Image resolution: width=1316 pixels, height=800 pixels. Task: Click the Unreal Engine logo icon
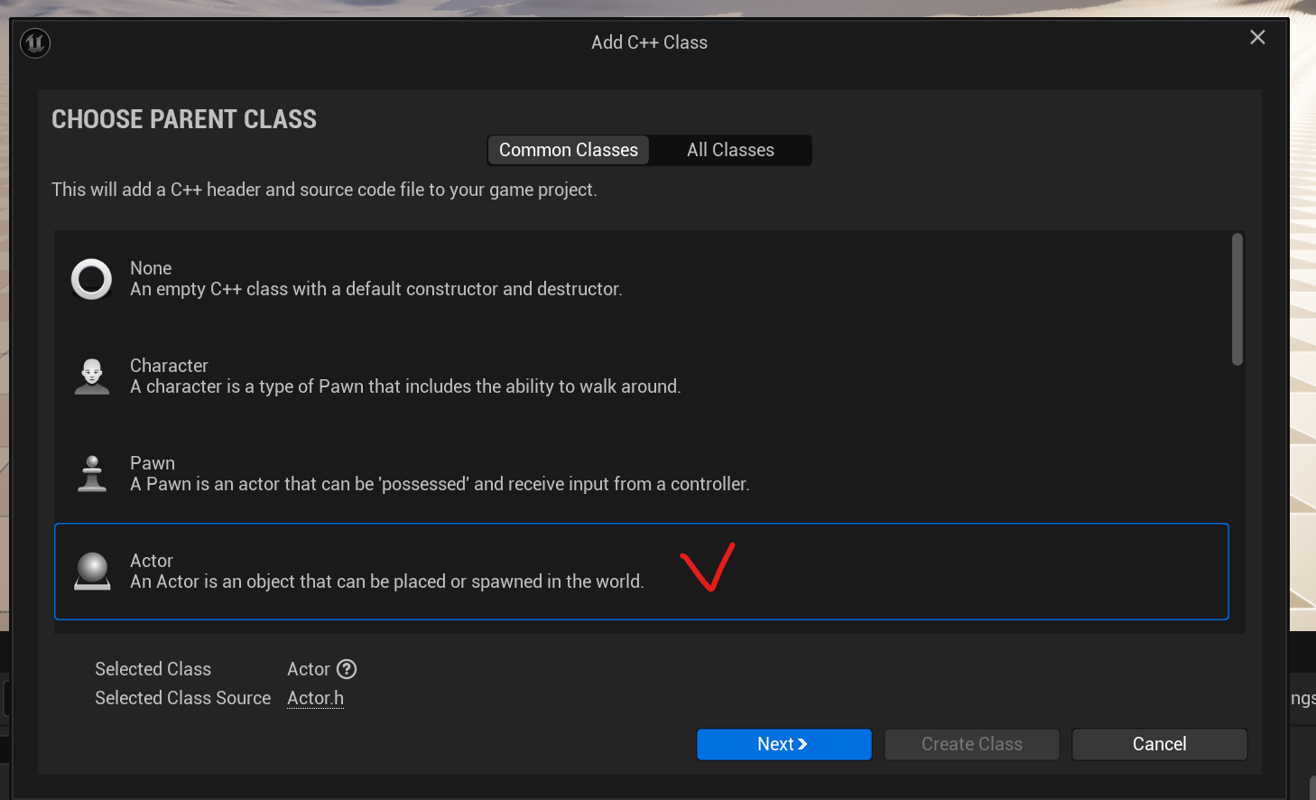(x=35, y=42)
